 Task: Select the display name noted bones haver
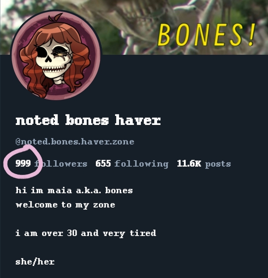coord(88,120)
